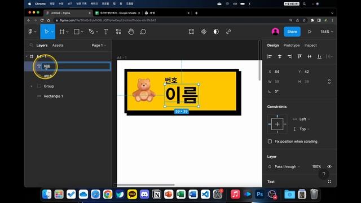The height and width of the screenshot is (203, 361).
Task: Select the Hand tool
Action: pyautogui.click(x=131, y=32)
